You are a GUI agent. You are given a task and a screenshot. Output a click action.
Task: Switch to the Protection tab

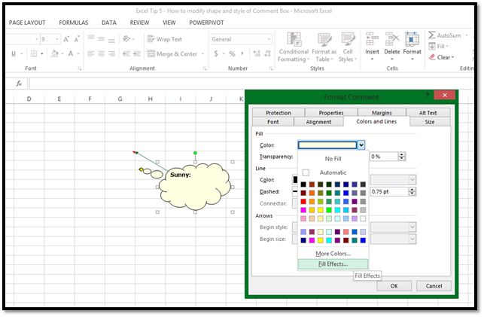279,113
